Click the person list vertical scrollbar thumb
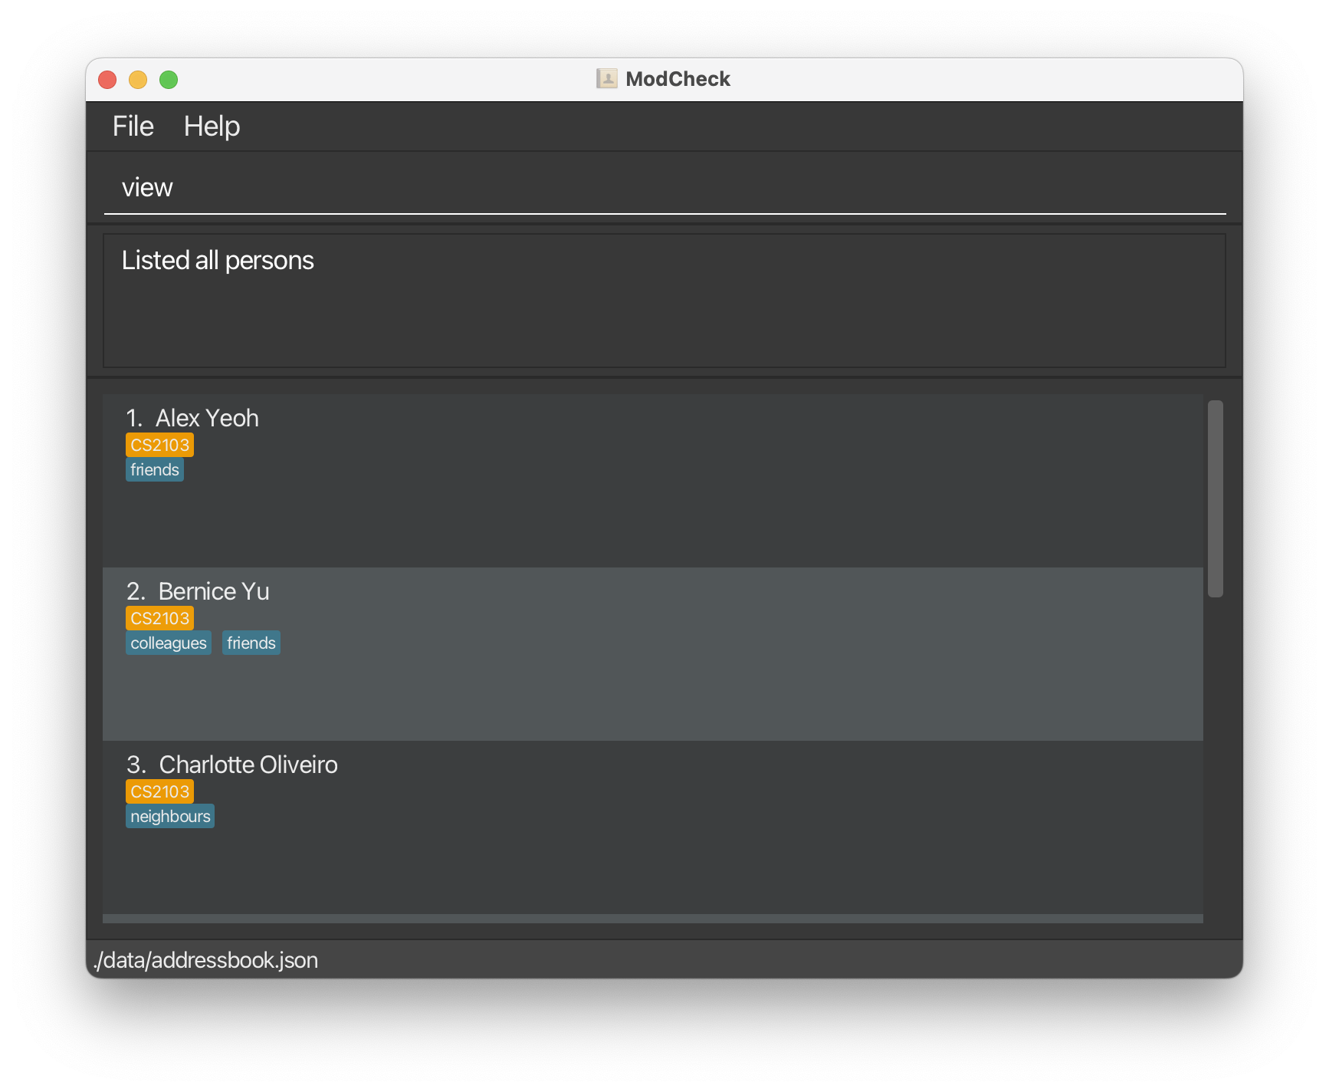1329x1092 pixels. (1216, 498)
